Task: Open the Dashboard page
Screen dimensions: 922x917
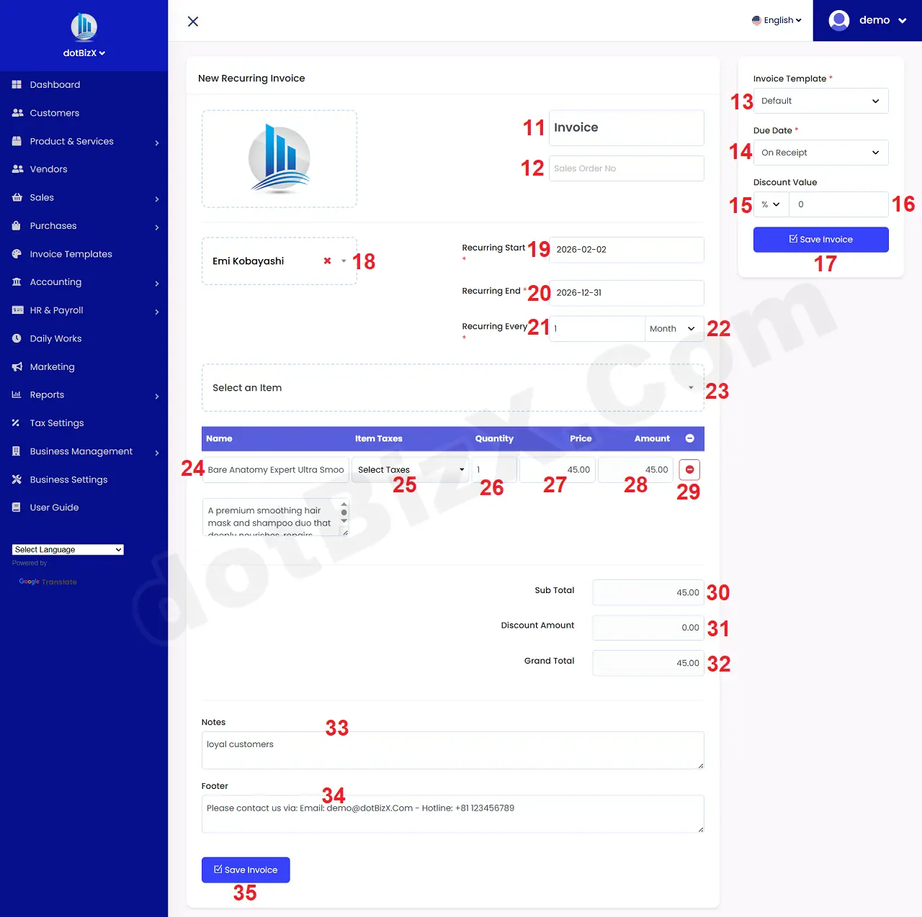Action: point(54,84)
